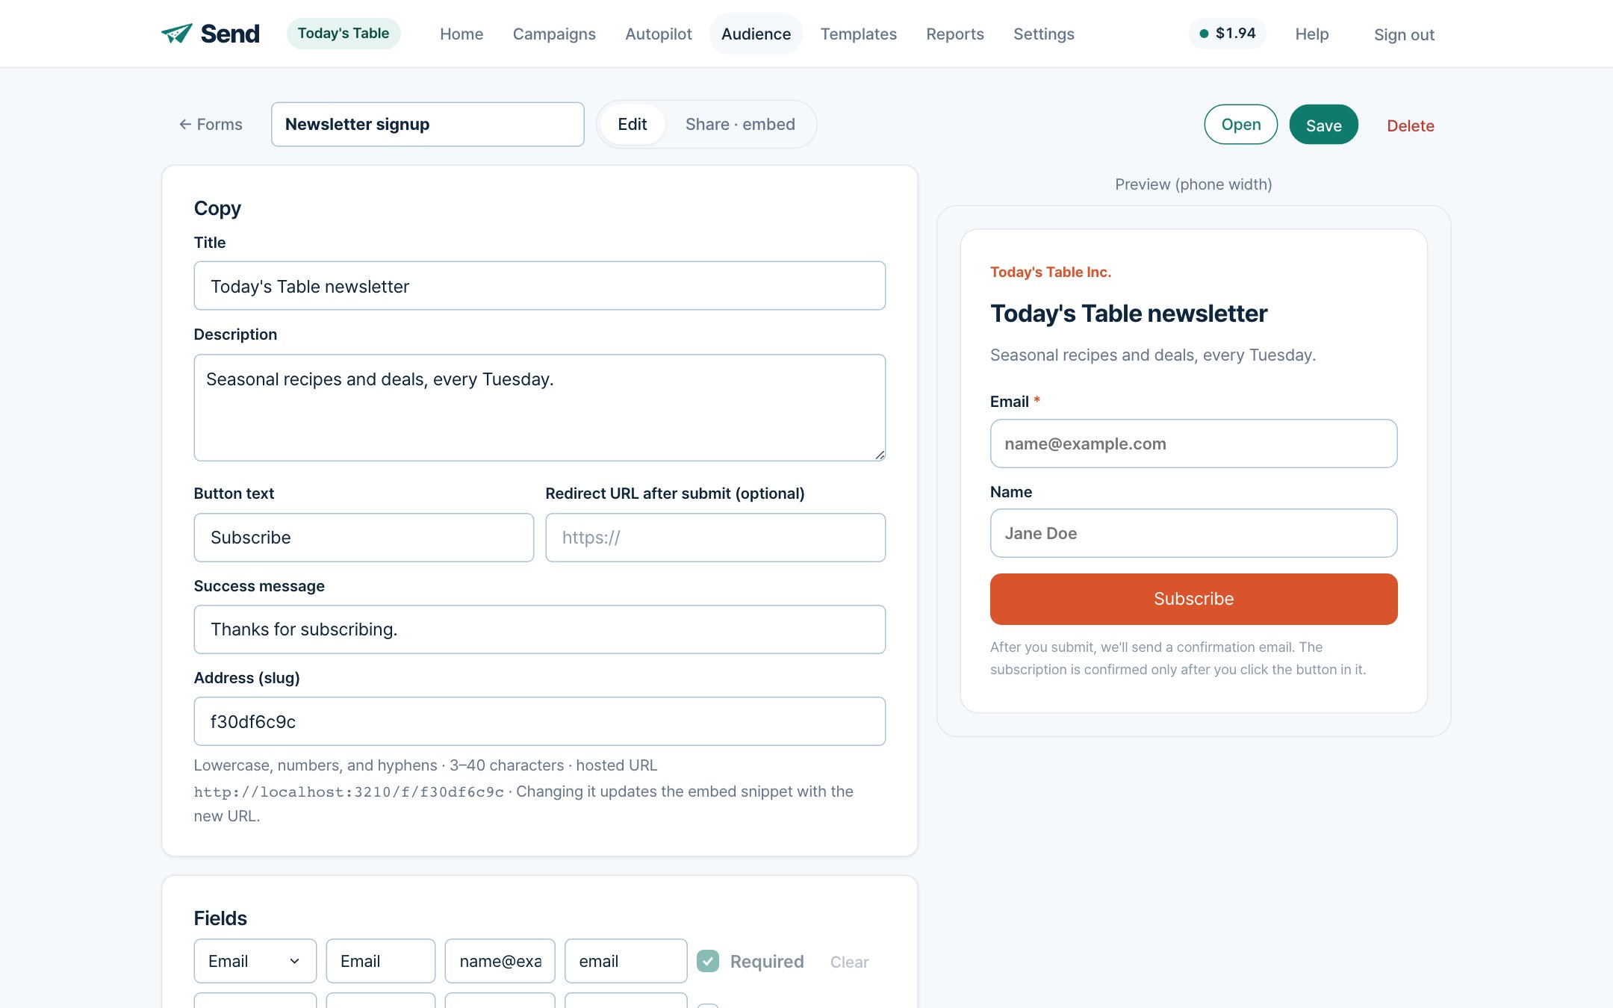Switch to the Edit tab
The height and width of the screenshot is (1008, 1613).
click(x=633, y=125)
